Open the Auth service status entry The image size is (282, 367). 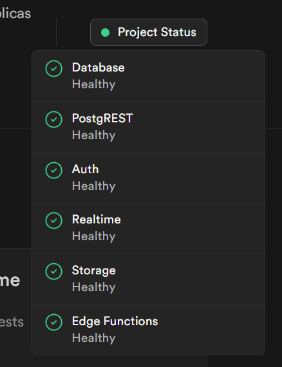[x=148, y=178]
